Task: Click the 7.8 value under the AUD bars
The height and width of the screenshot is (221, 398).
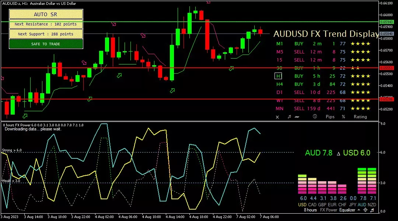Action: 363,198
